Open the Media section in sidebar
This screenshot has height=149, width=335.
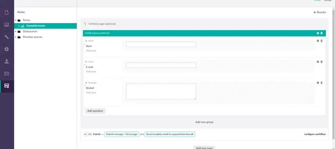coord(7,25)
